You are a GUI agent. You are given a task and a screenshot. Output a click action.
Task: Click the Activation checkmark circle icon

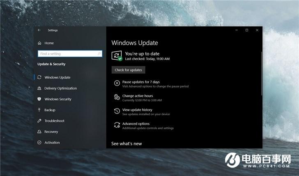[39, 142]
